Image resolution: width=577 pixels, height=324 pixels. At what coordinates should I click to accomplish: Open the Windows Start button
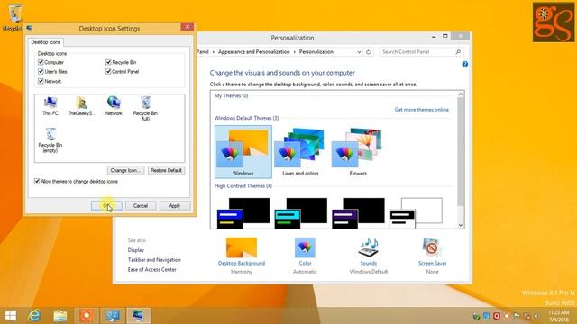point(10,316)
